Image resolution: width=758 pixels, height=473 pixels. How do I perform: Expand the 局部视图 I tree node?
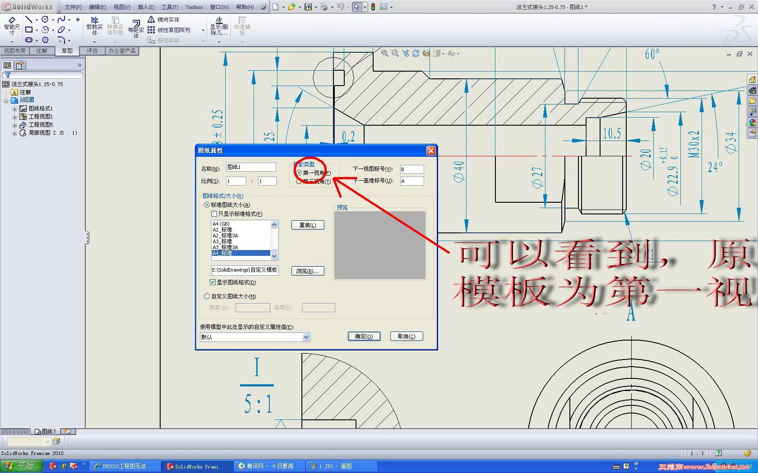pos(14,133)
